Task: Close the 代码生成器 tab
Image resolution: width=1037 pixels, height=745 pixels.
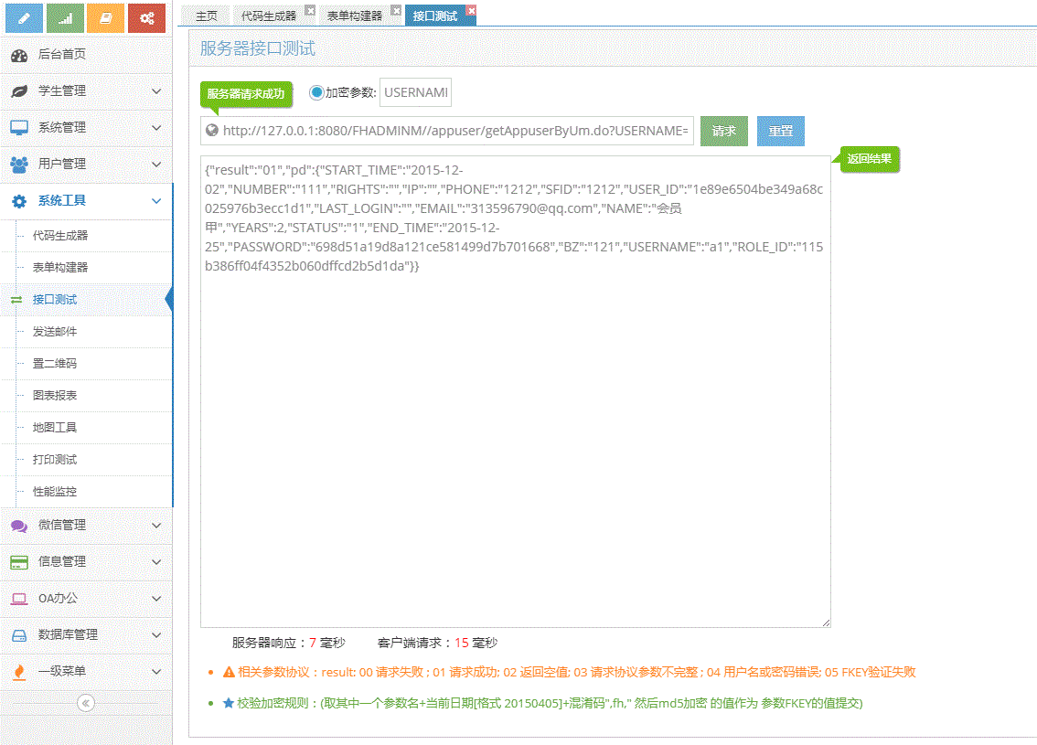Action: tap(309, 11)
